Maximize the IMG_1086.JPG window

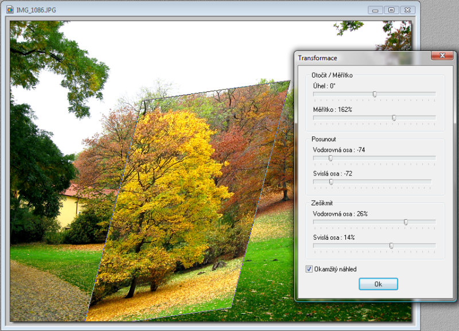(391, 10)
